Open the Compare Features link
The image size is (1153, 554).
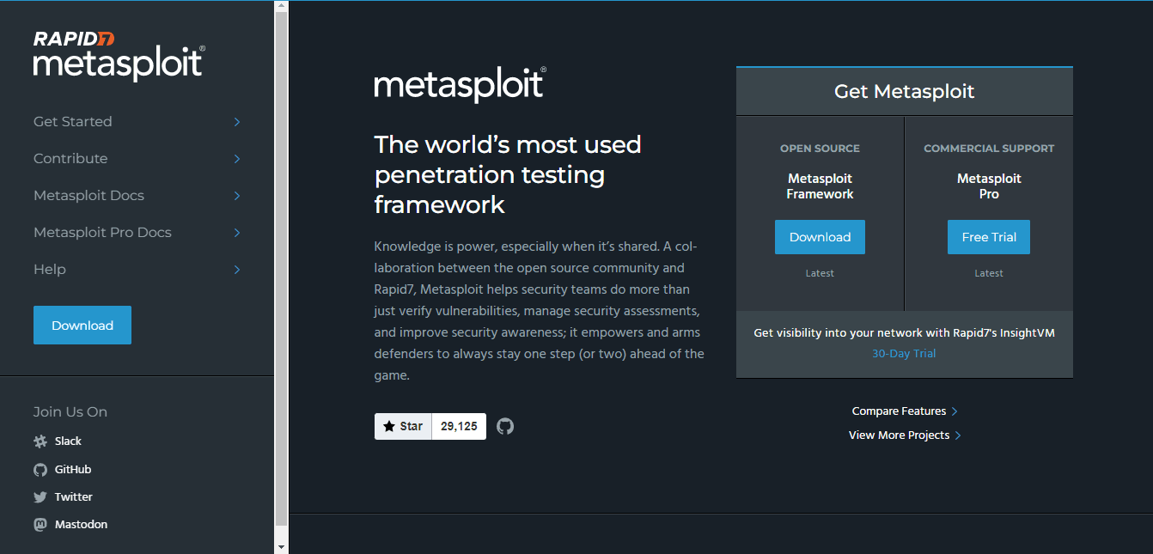tap(905, 411)
